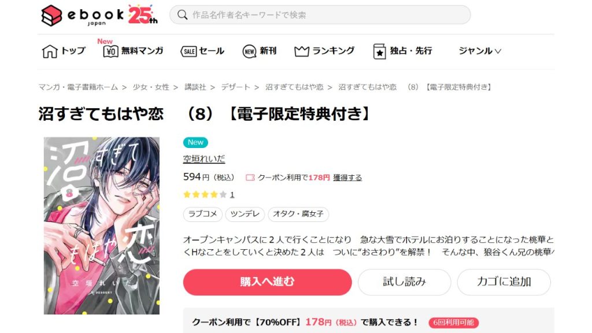
Task: Open the トップ home icon
Action: (x=50, y=51)
